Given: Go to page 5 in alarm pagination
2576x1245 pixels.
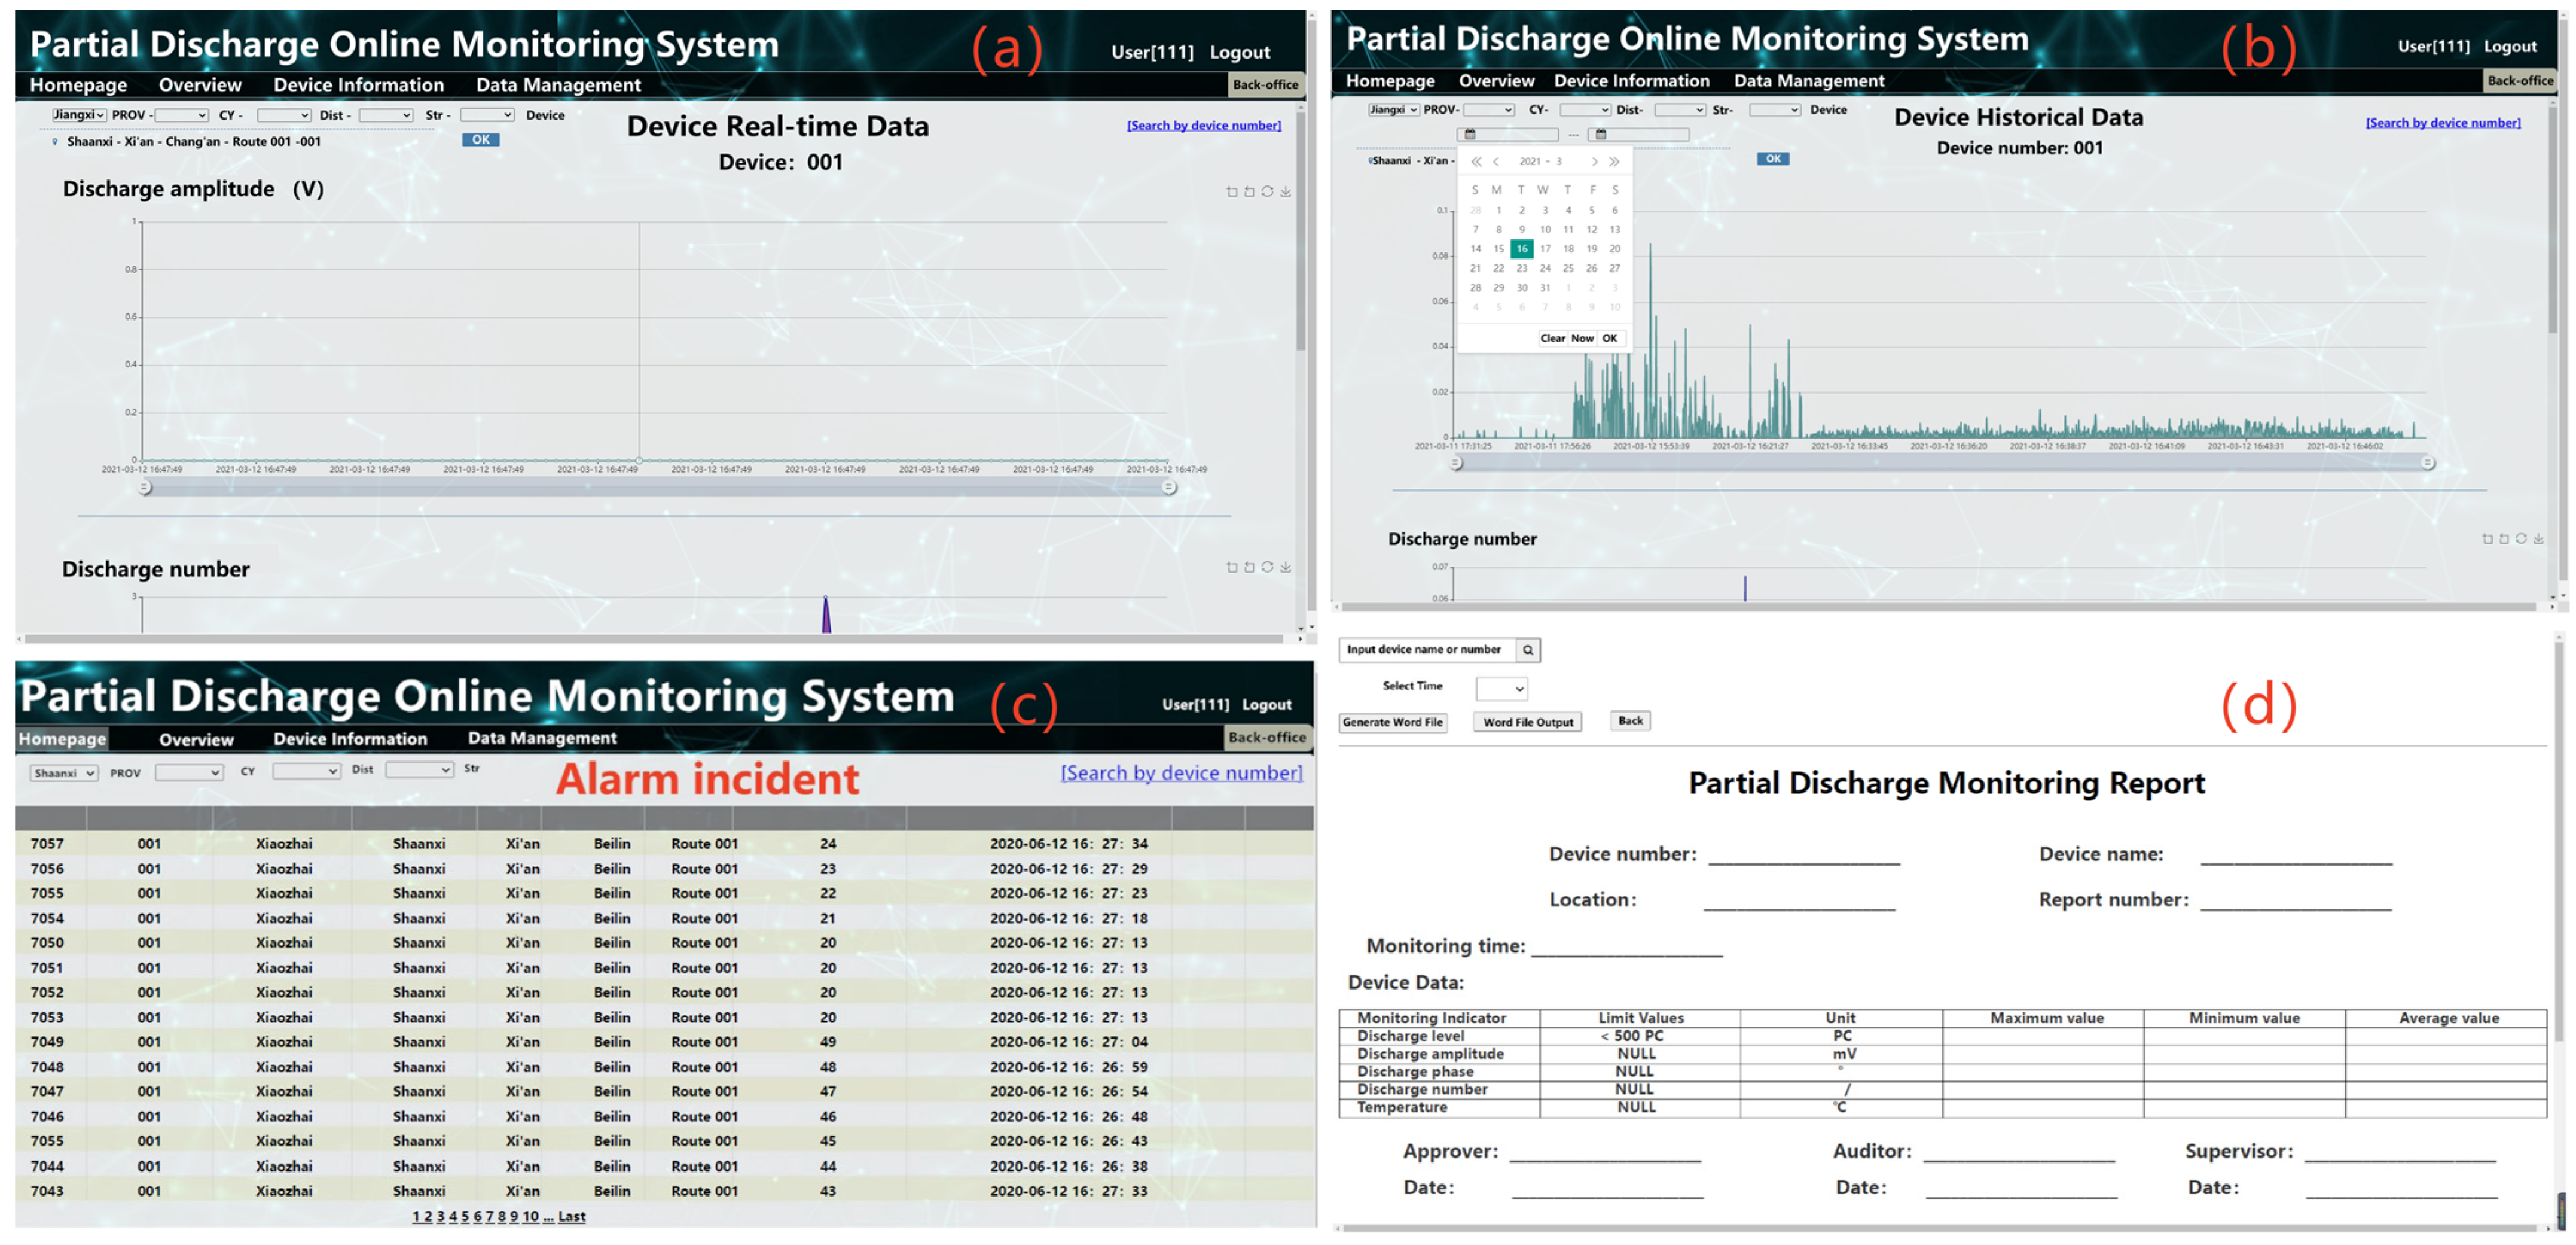Looking at the screenshot, I should pyautogui.click(x=465, y=1216).
